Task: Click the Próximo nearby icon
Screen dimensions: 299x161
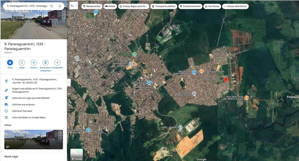Action: coord(33,63)
